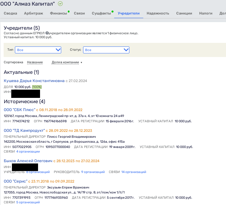Image resolution: width=226 pixels, height=205 pixels.
Task: View Быков's 8 организаций as founder
Action: [x=38, y=172]
